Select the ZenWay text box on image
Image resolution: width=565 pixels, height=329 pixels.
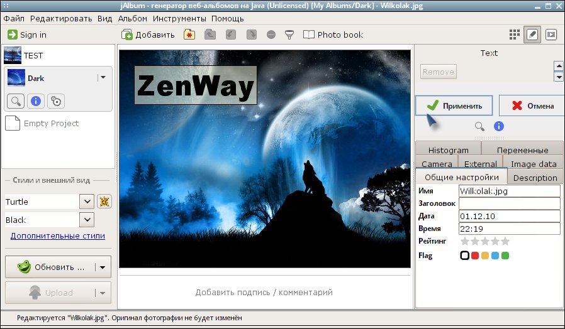tap(195, 85)
